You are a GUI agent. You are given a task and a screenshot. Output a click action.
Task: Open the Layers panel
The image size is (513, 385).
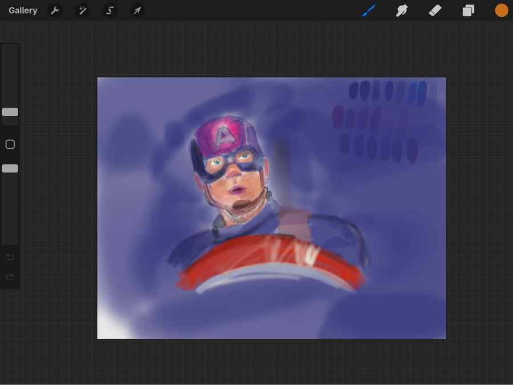pyautogui.click(x=468, y=10)
